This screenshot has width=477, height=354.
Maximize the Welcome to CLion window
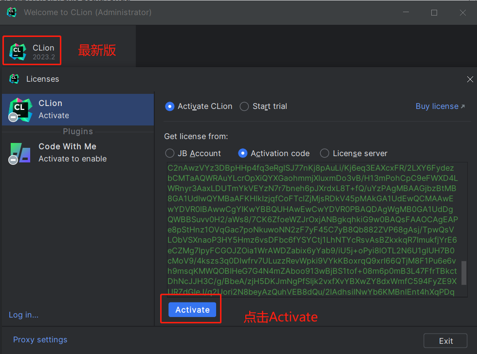click(x=434, y=13)
